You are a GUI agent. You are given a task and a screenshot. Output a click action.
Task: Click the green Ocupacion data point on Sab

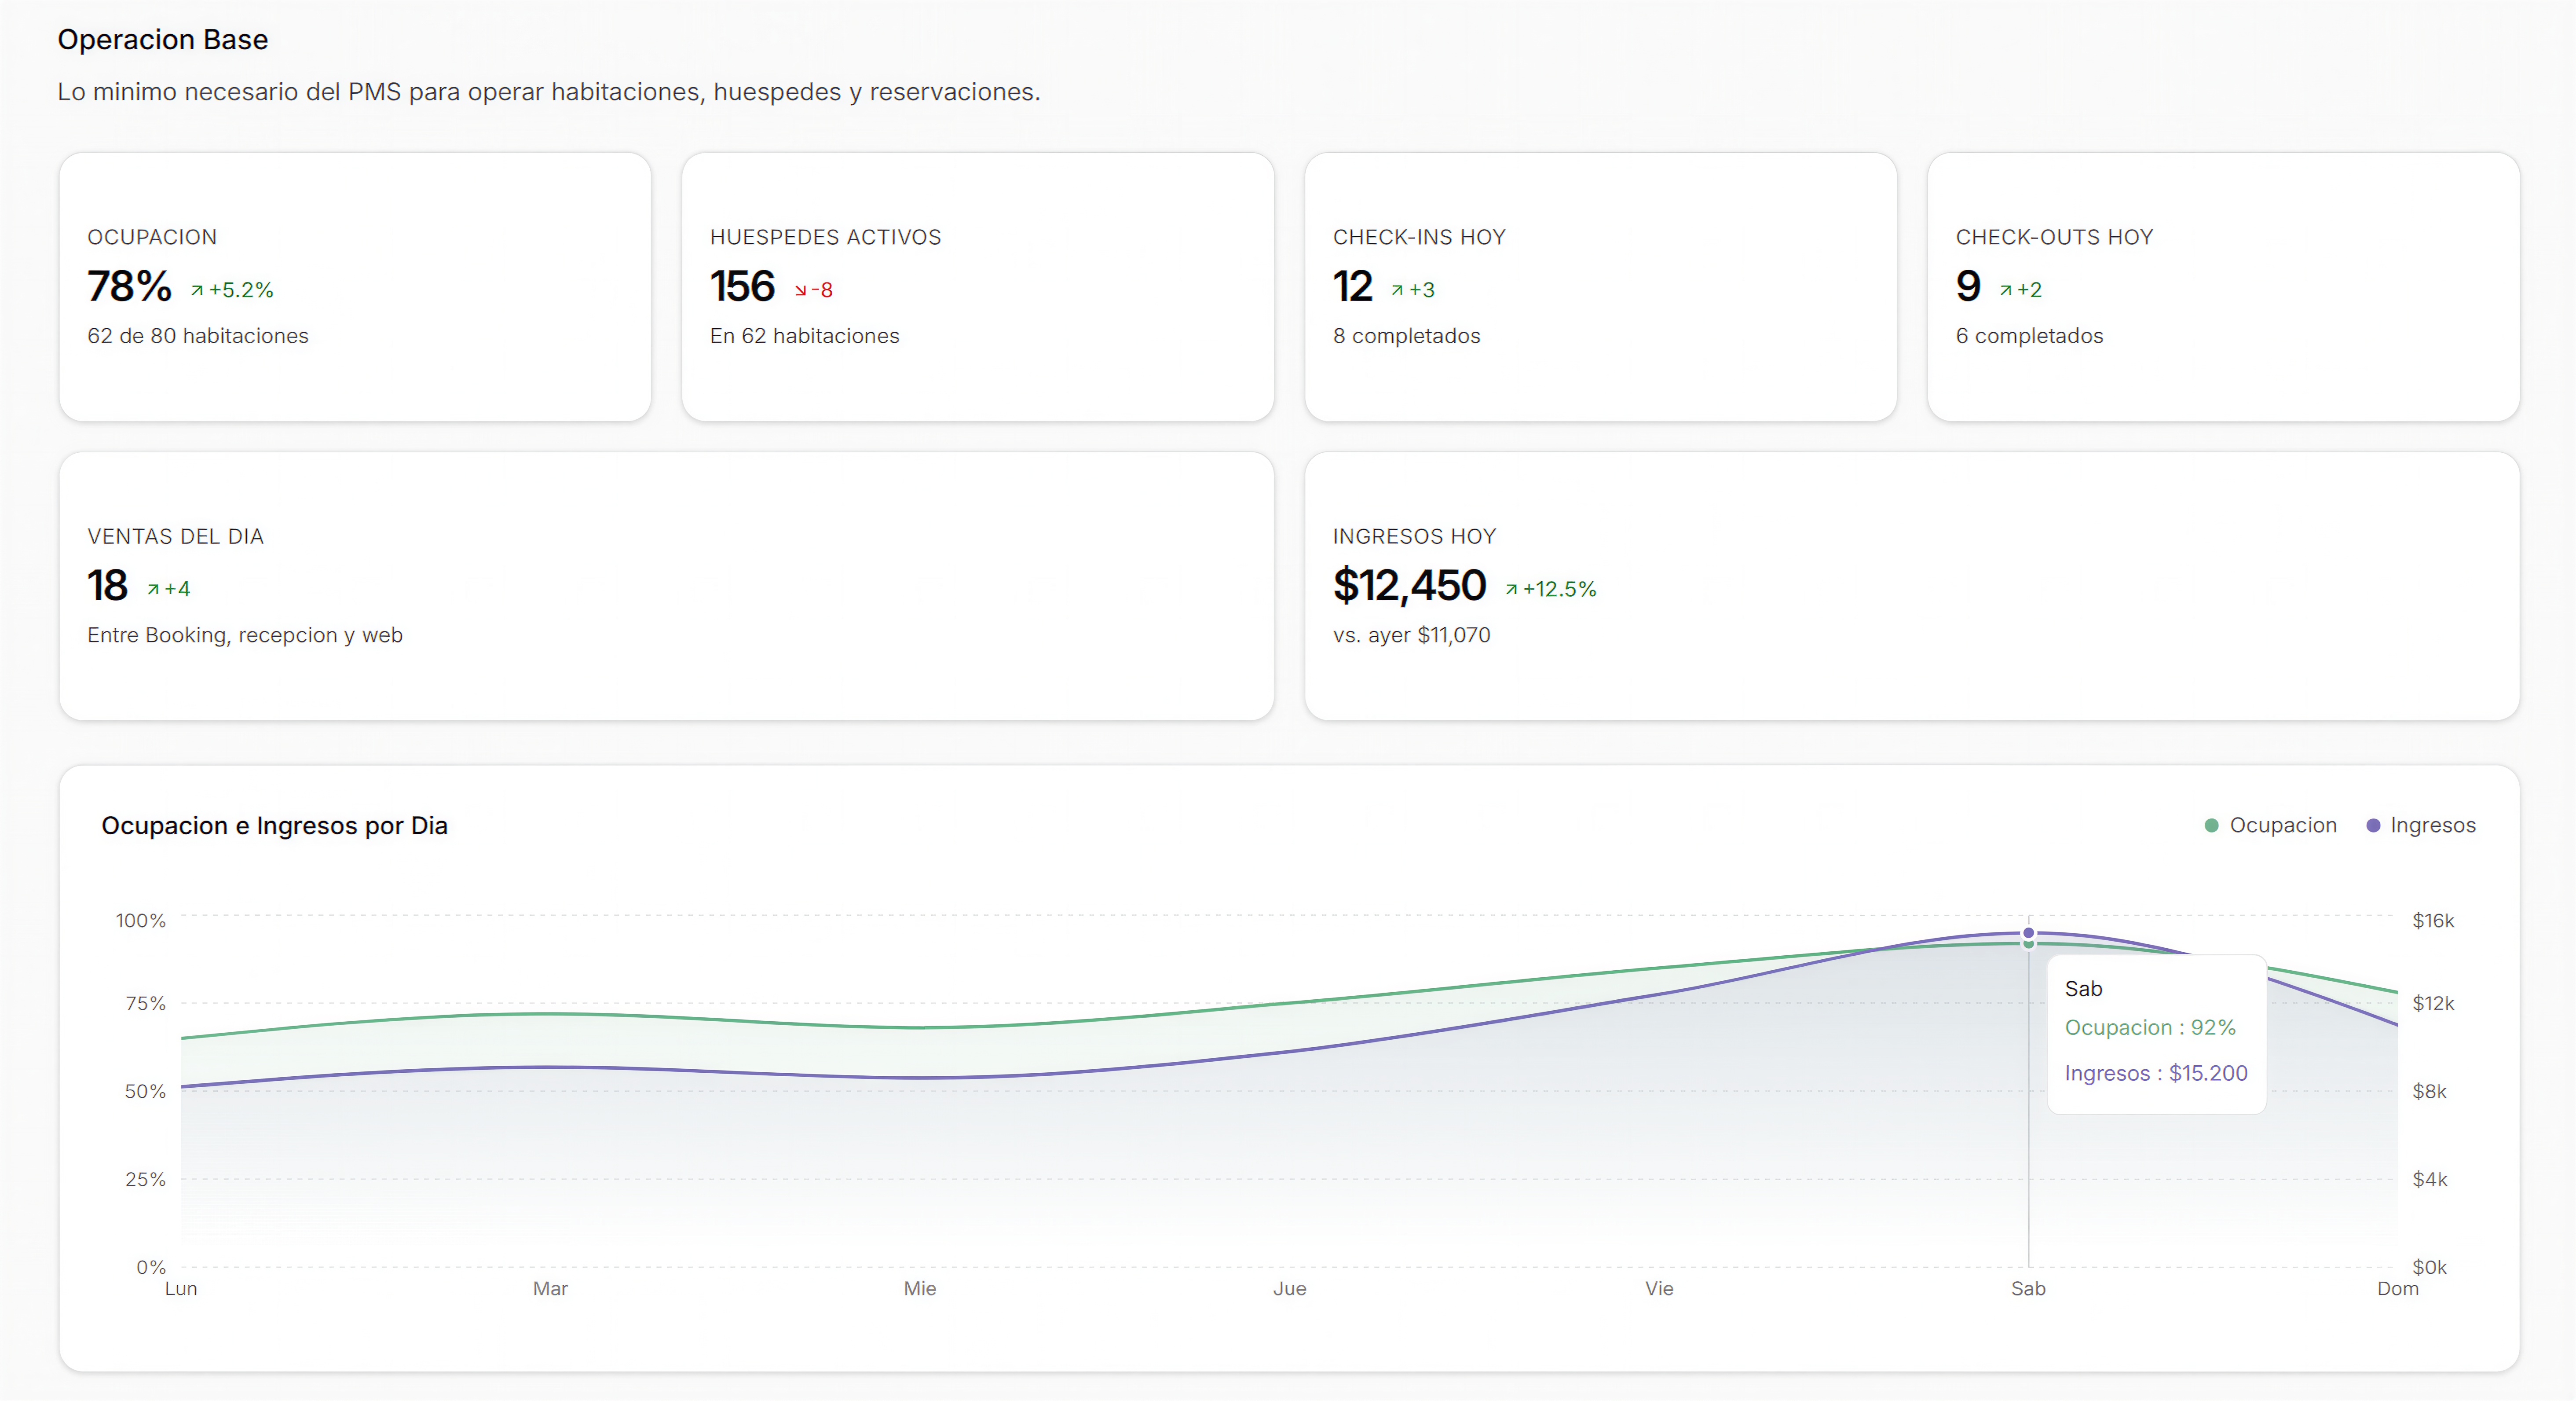2028,944
